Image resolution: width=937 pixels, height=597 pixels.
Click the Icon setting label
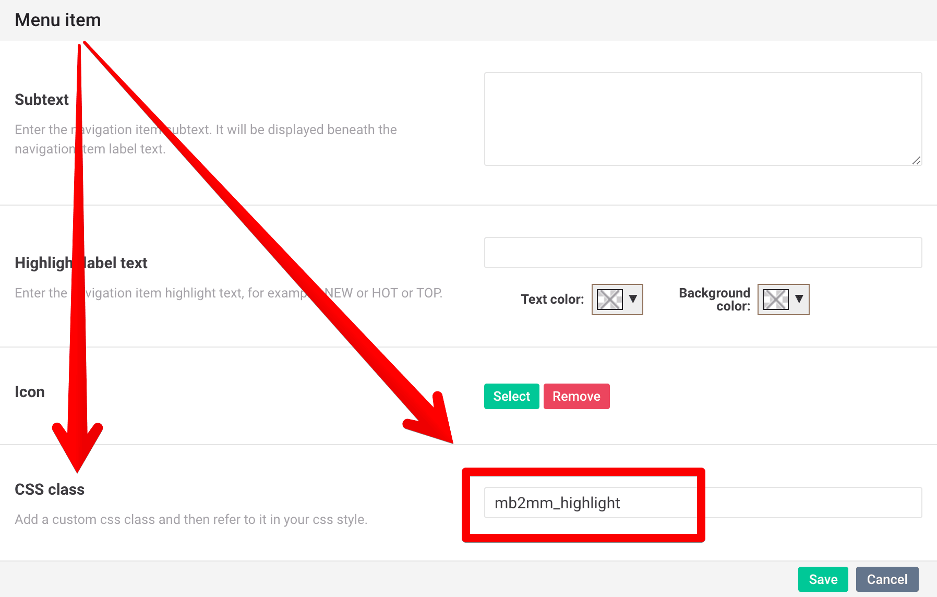[30, 392]
